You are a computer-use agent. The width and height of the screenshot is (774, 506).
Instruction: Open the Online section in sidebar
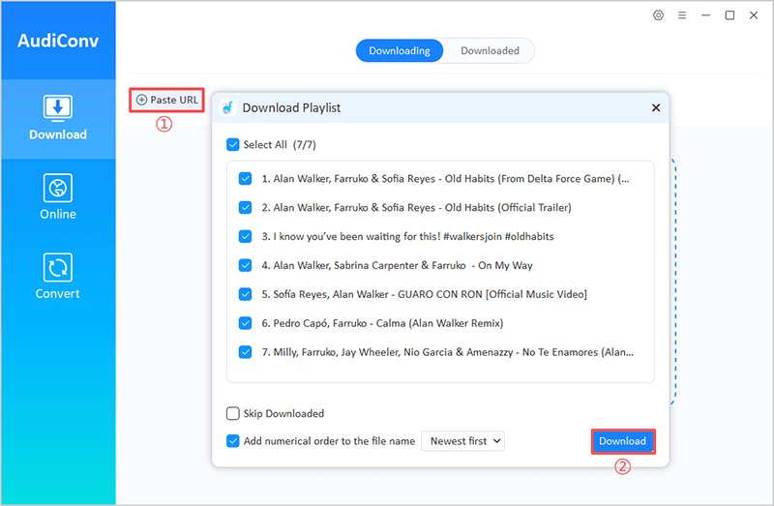click(x=58, y=197)
